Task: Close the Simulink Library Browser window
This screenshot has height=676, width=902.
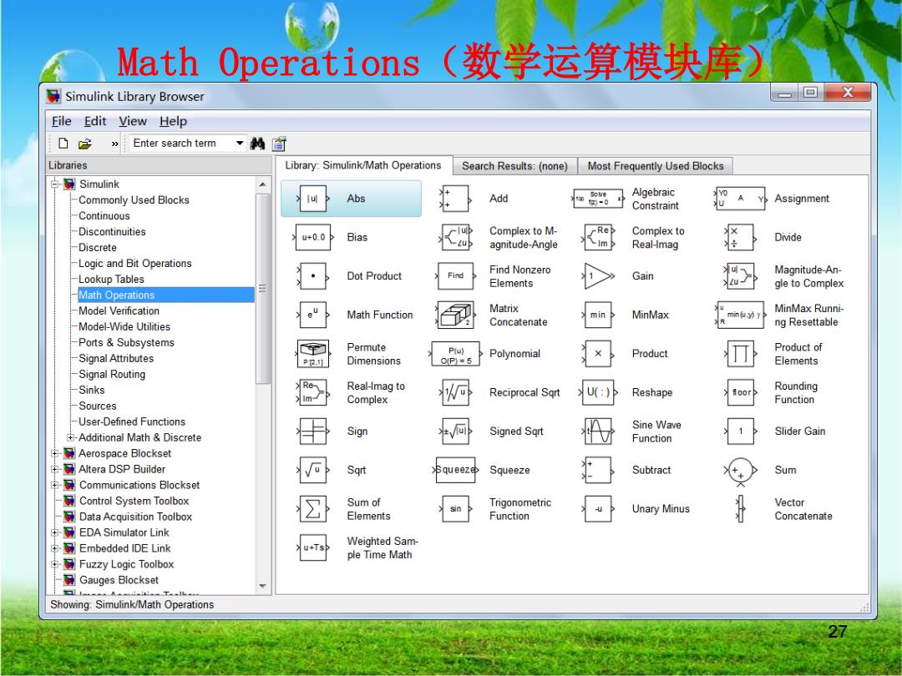Action: tap(848, 93)
